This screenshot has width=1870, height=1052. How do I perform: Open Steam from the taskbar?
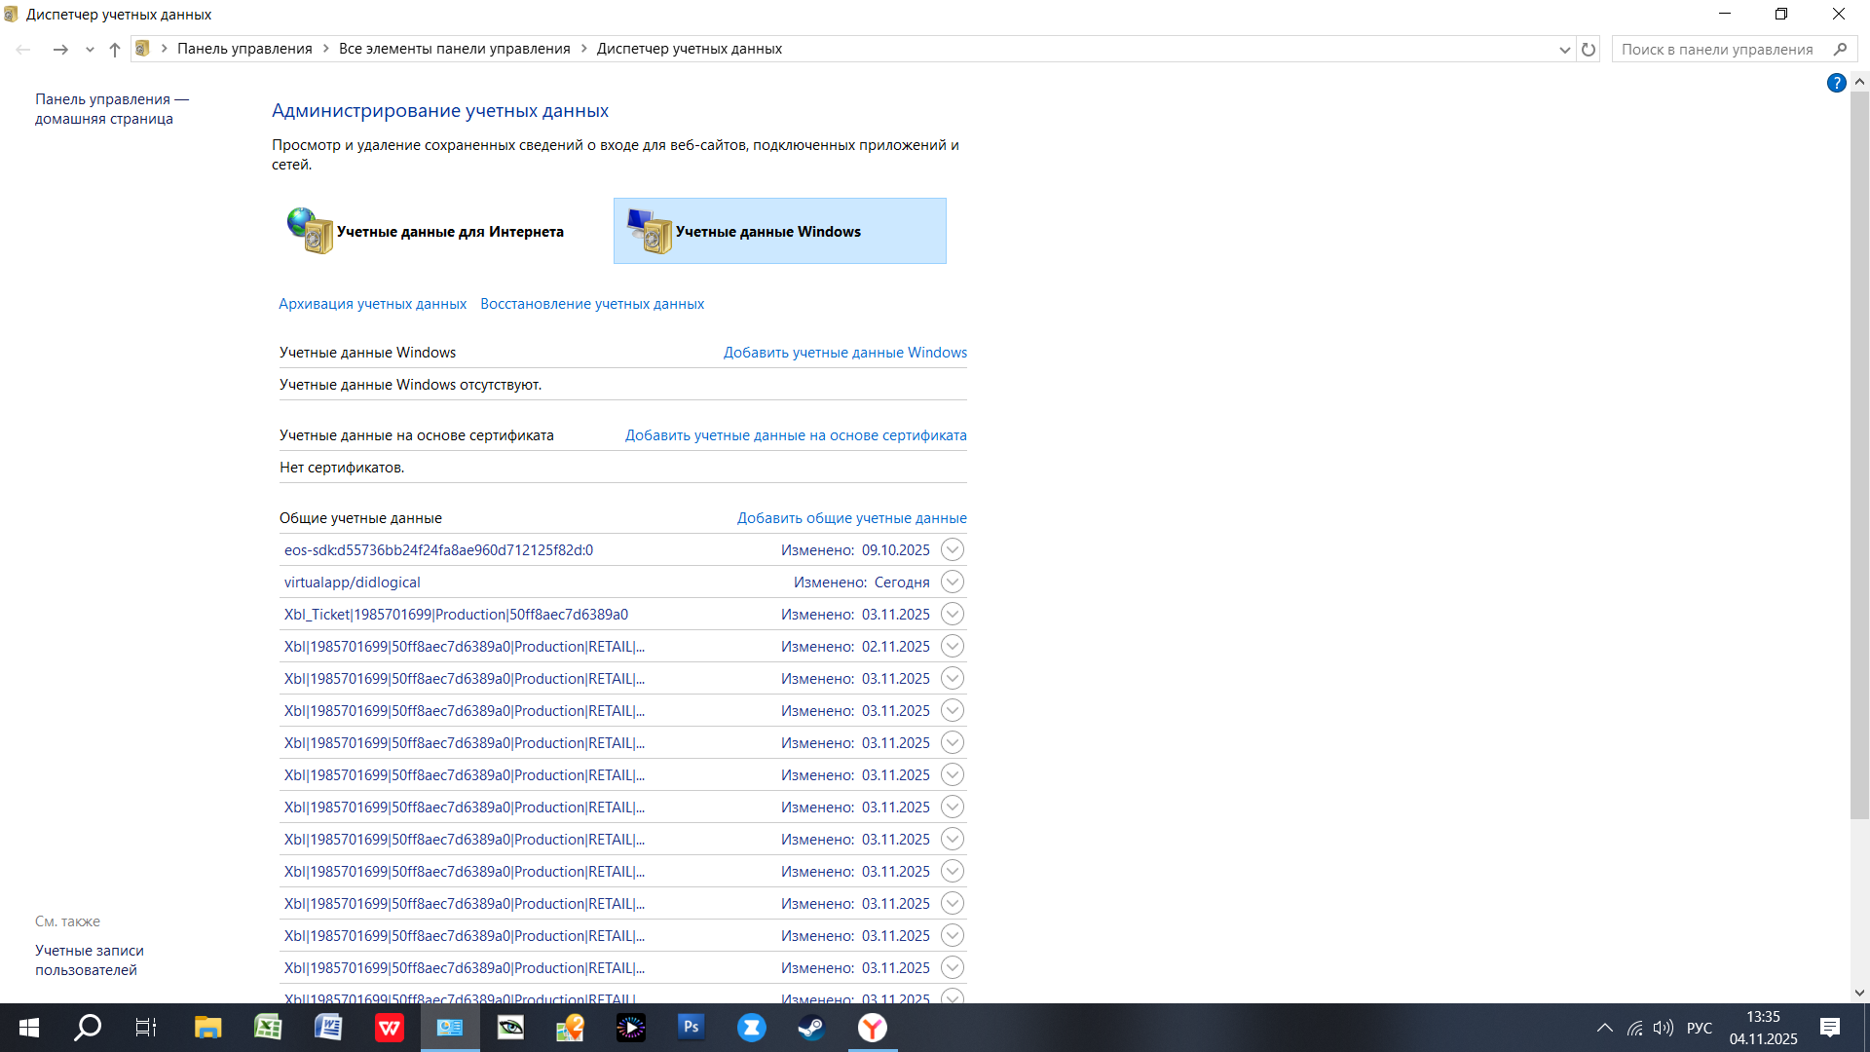tap(811, 1027)
